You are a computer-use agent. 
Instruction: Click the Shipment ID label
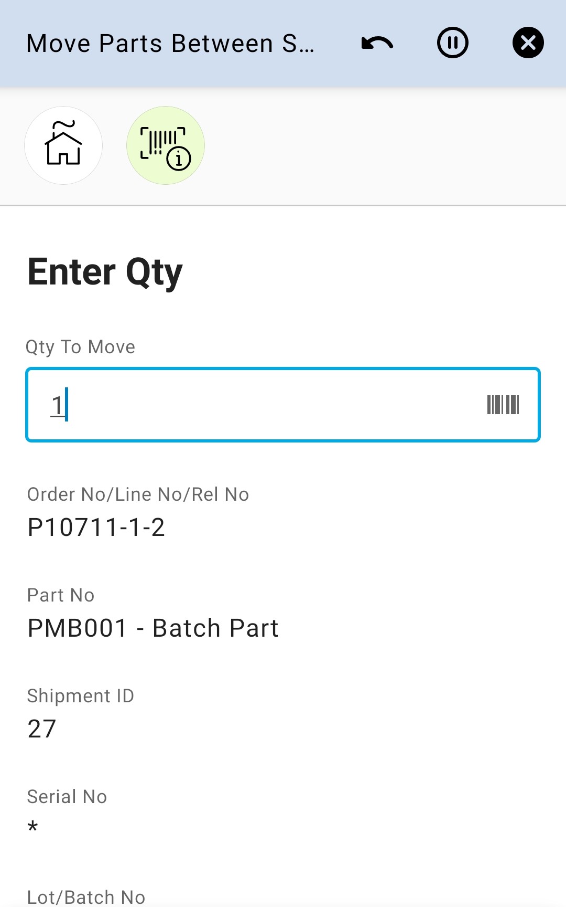click(x=81, y=696)
